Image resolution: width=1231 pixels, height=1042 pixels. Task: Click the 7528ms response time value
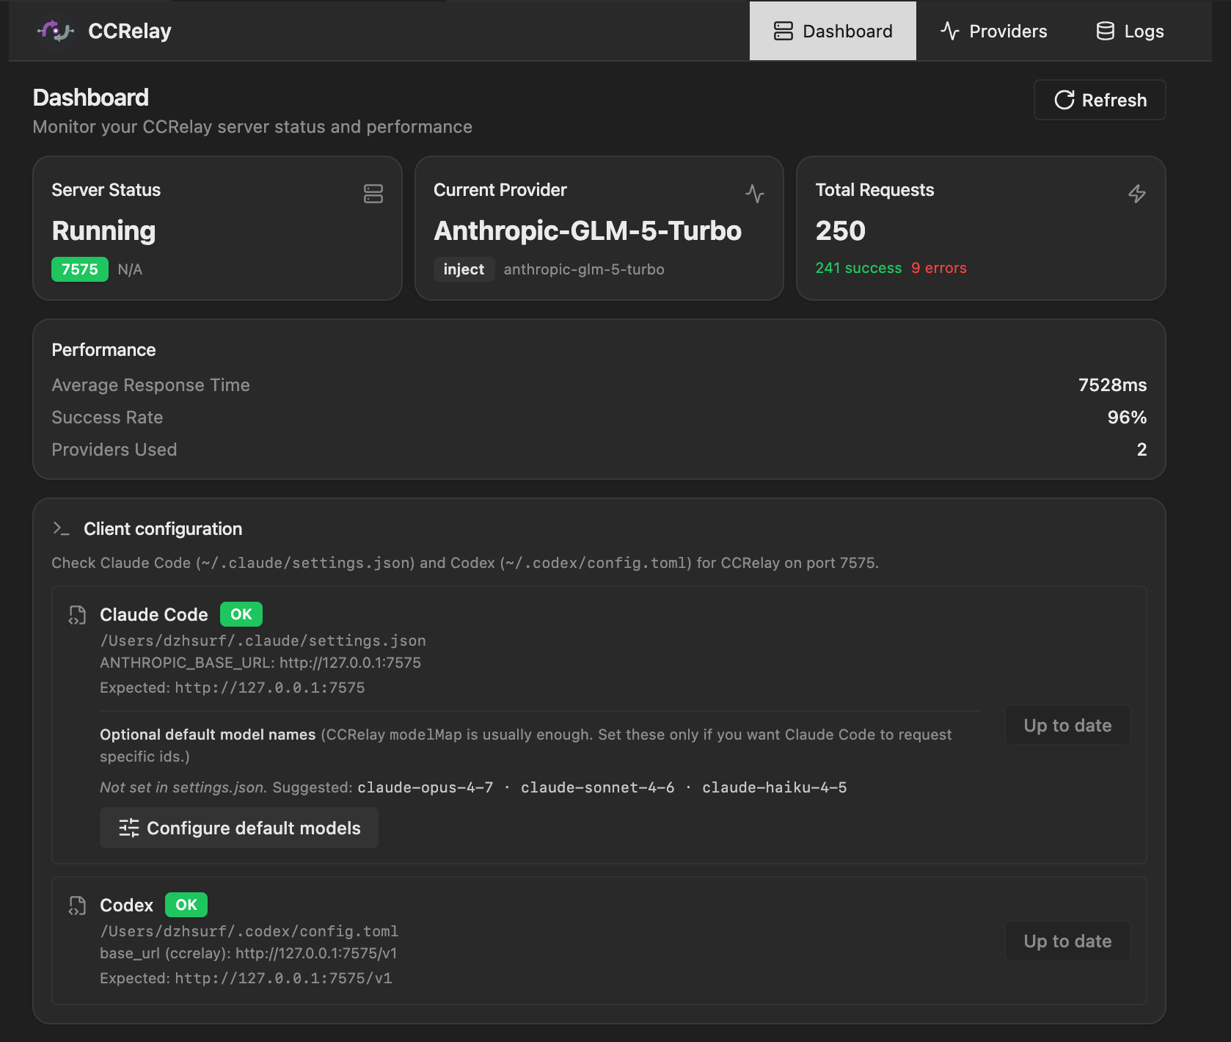(x=1112, y=385)
